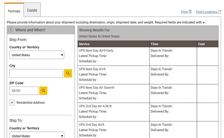
Task: Click 'Latest Pickup Time' under UPS 2nd Day Air A.M.®
Action: (x=93, y=111)
